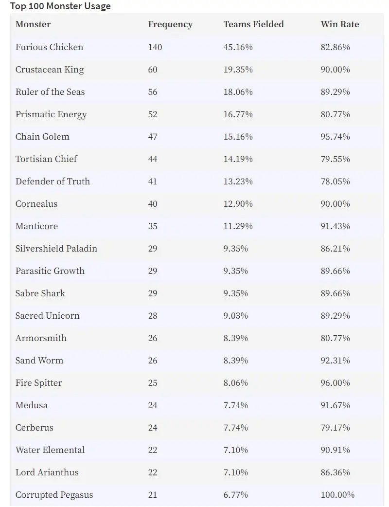This screenshot has width=389, height=507.
Task: Select Fire Spitter's 96.00% win rate
Action: 335,383
